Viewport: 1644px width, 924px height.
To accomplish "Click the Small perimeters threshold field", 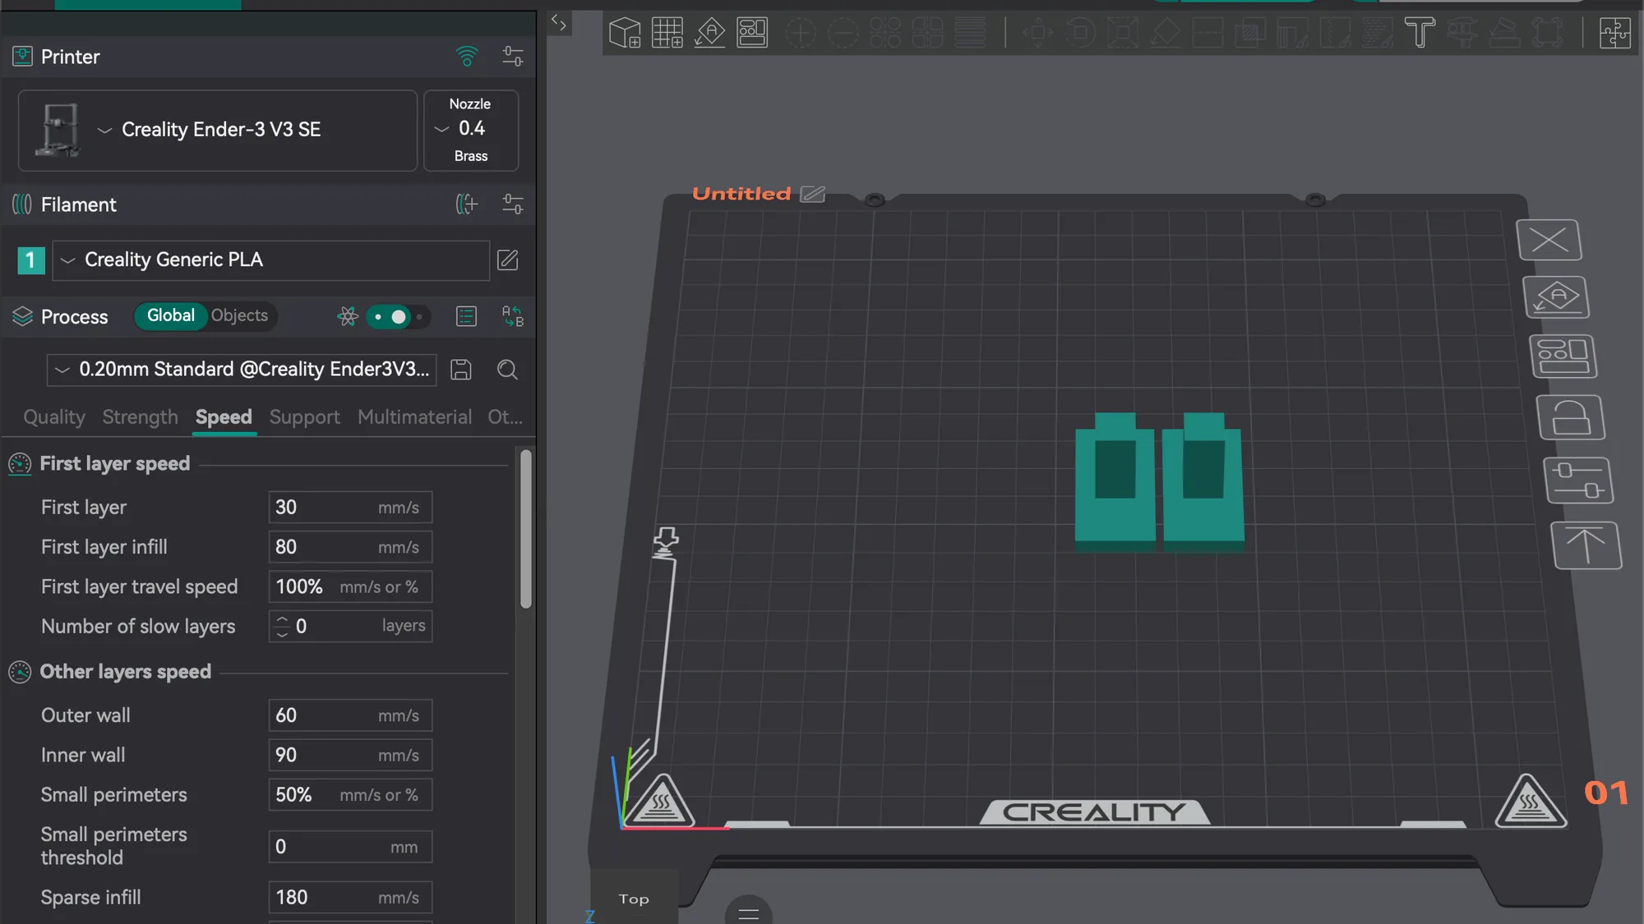I will (350, 847).
